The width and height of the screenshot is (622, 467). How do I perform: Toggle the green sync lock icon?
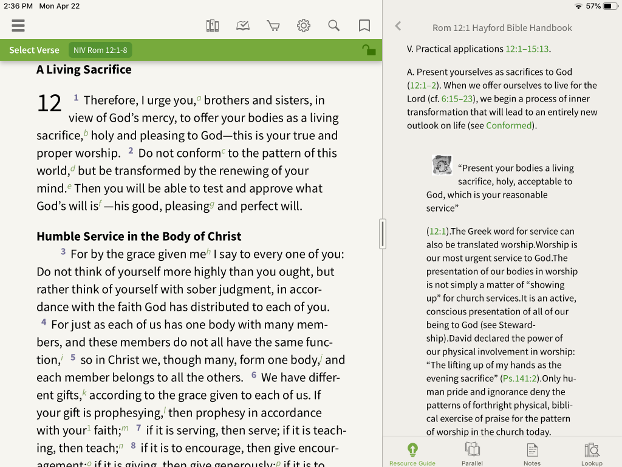point(369,50)
